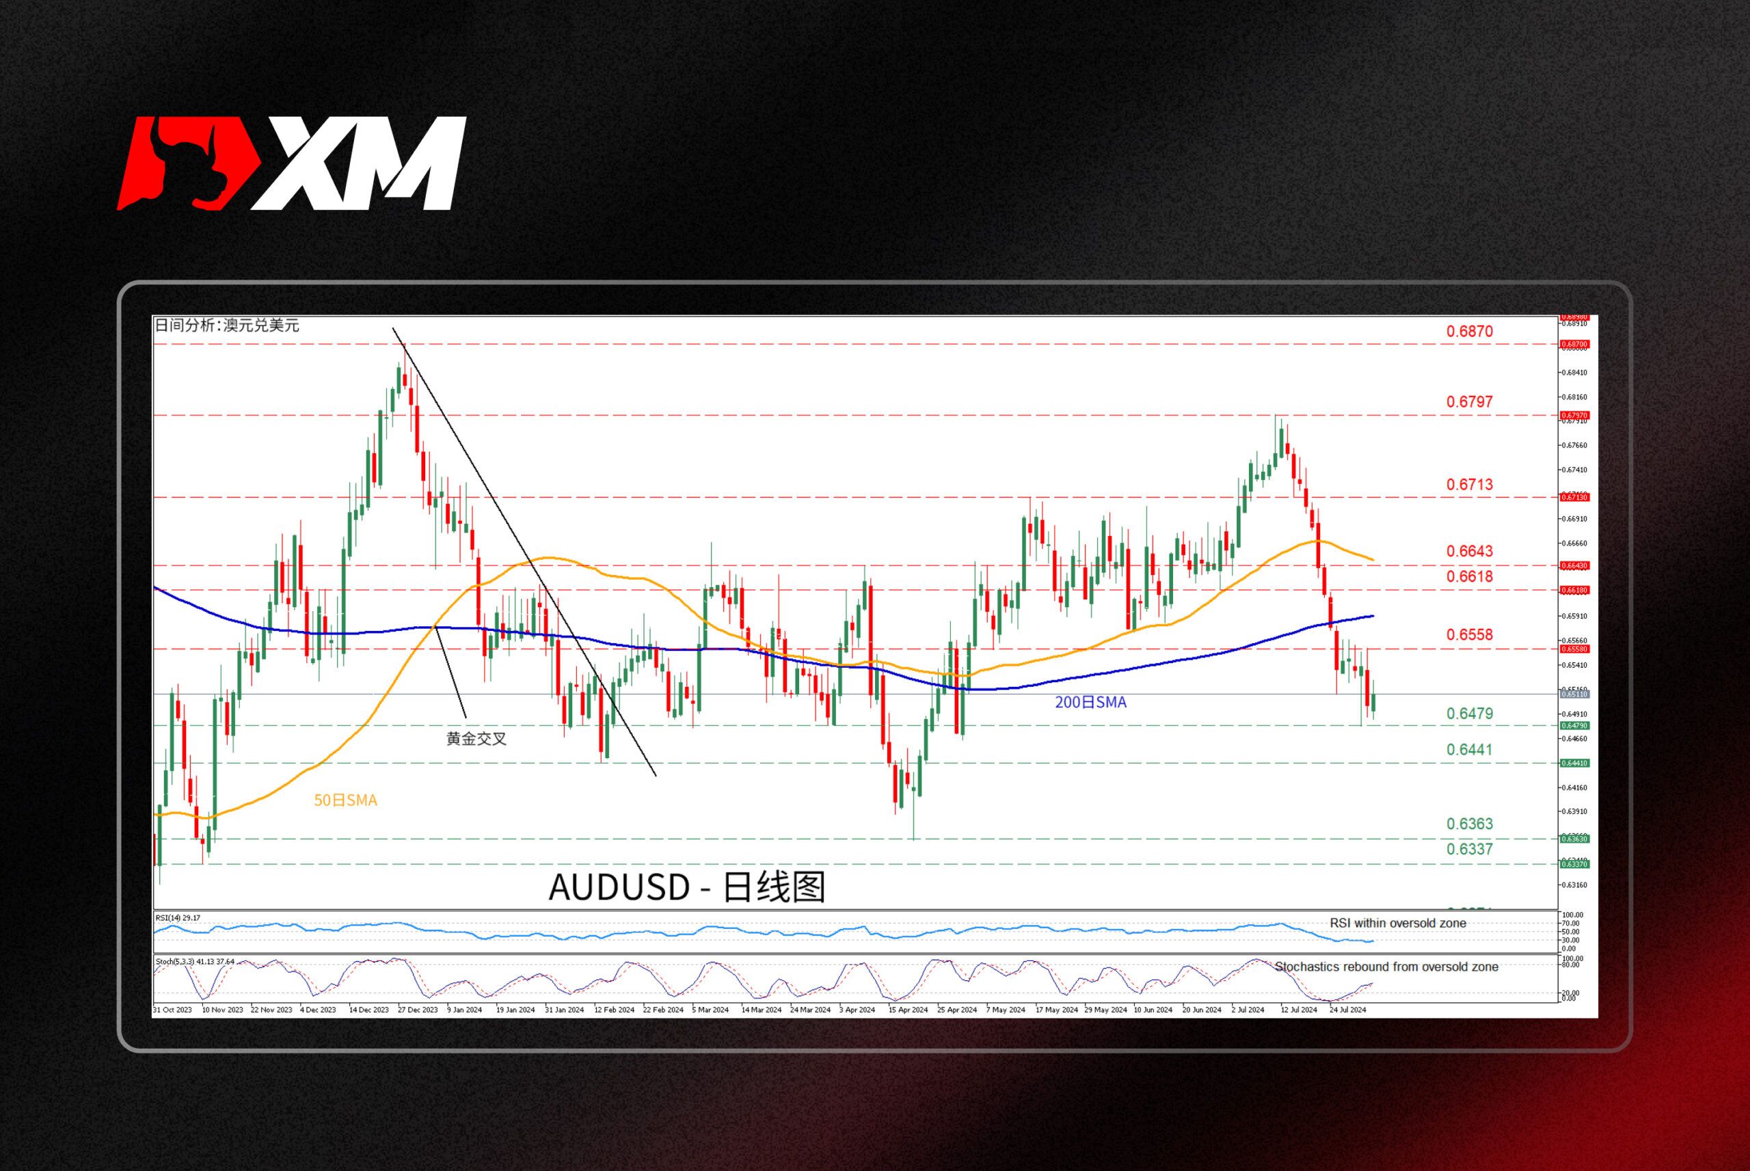Click the '7 May 2024' date label

pos(1006,1010)
